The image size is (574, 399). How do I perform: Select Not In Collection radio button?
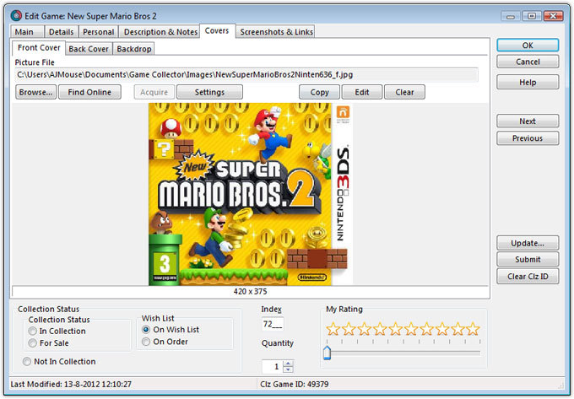click(x=27, y=361)
